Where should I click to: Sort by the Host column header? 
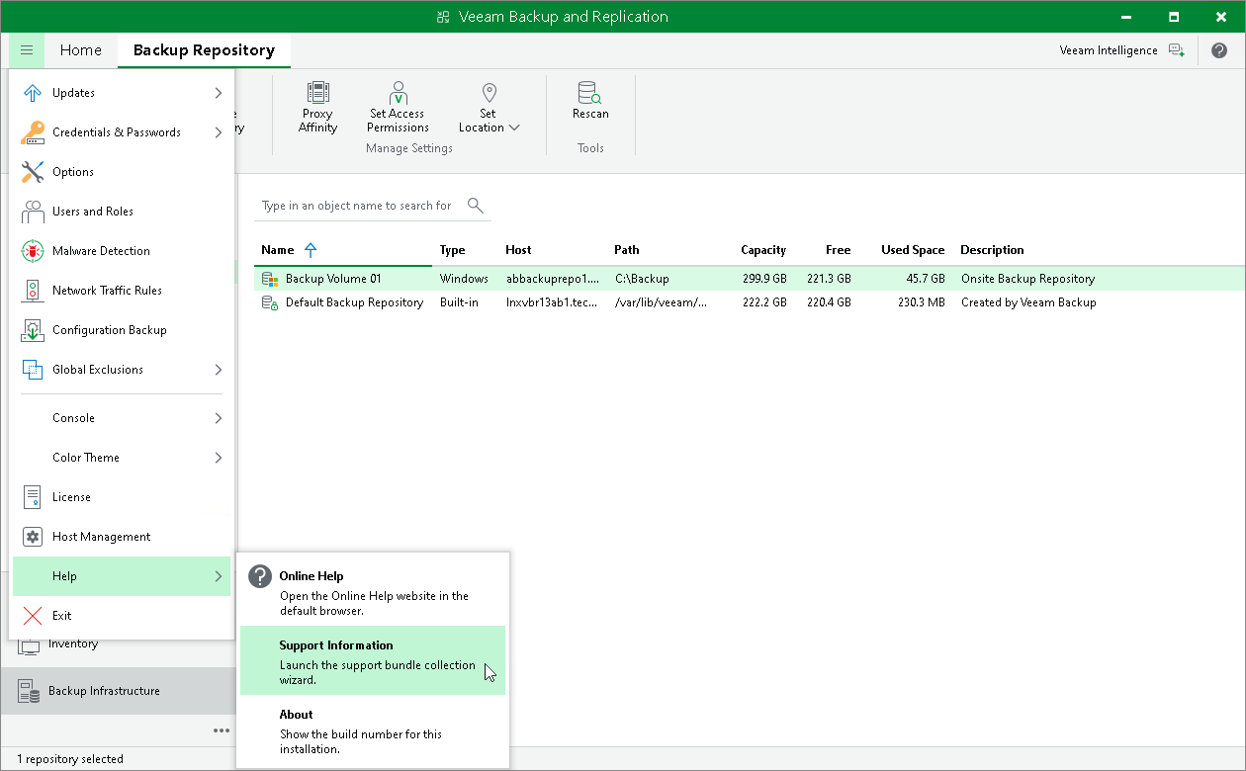[518, 250]
